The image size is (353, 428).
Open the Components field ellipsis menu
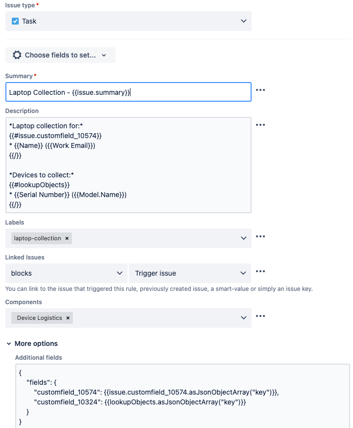tap(260, 316)
